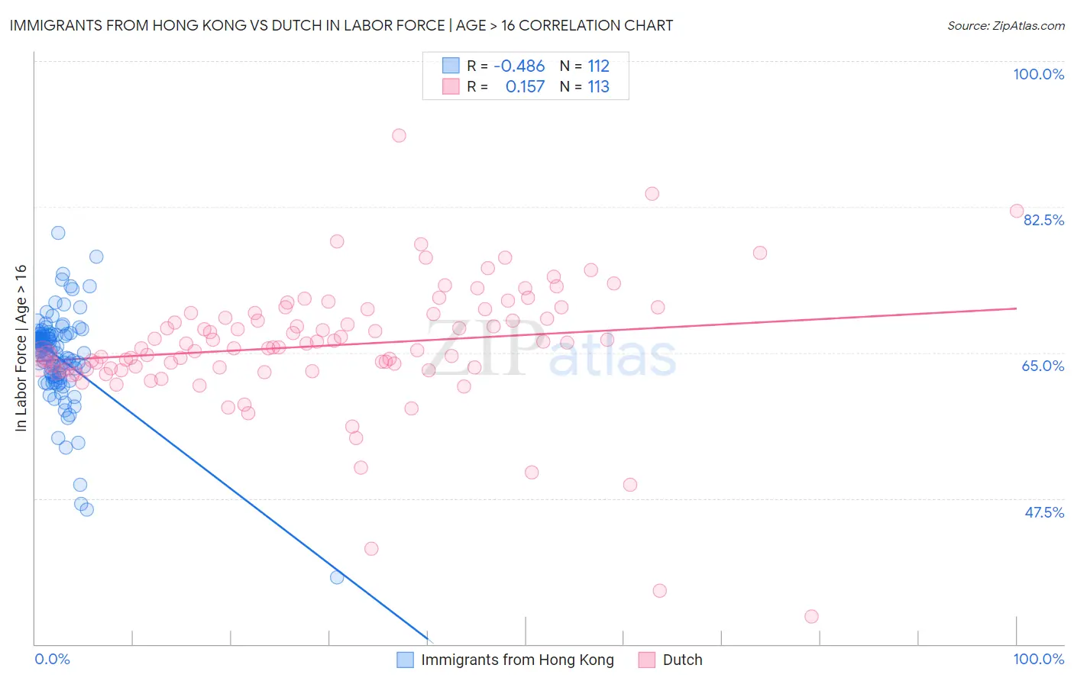Click the N = 112 value in the legend
The width and height of the screenshot is (1074, 681).
click(584, 66)
